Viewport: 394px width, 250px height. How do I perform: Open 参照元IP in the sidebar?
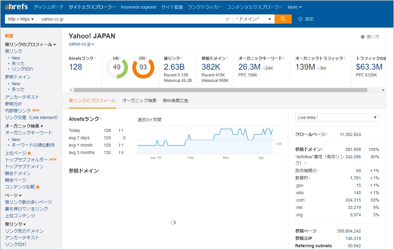pos(13,104)
